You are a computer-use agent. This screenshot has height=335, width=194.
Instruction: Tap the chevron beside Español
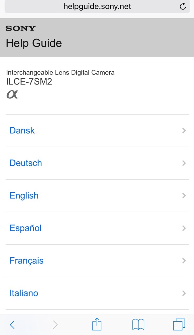(x=184, y=228)
